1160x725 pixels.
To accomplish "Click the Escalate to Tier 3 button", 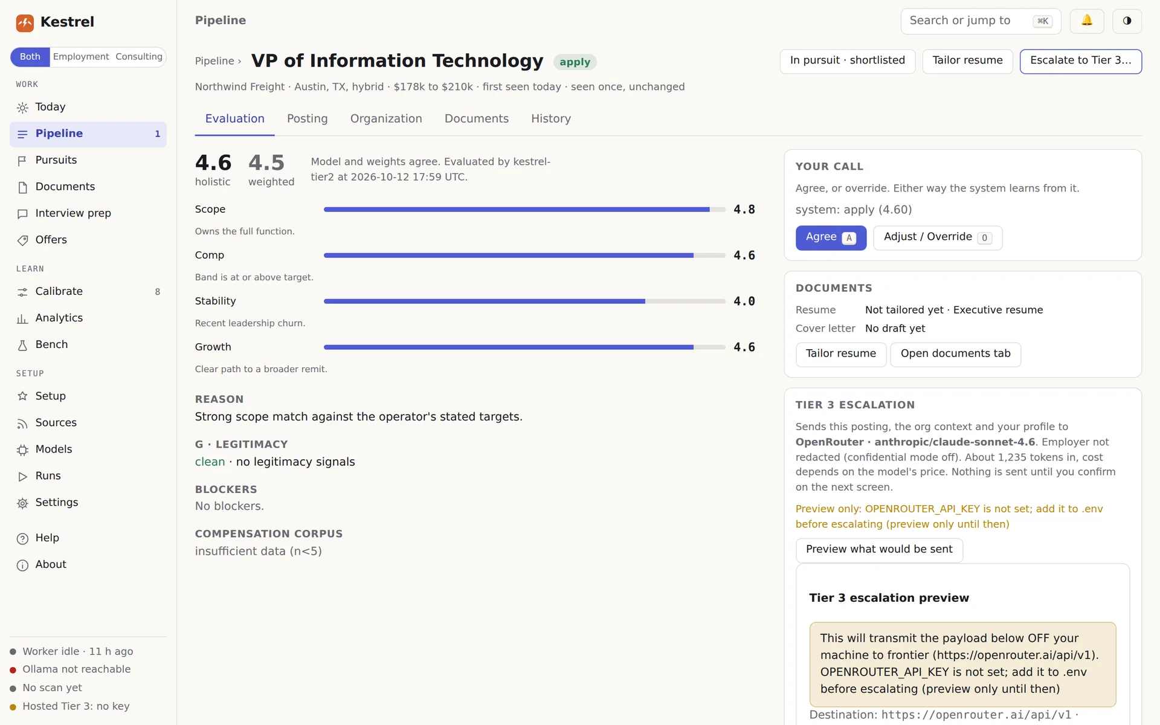I will [1080, 61].
